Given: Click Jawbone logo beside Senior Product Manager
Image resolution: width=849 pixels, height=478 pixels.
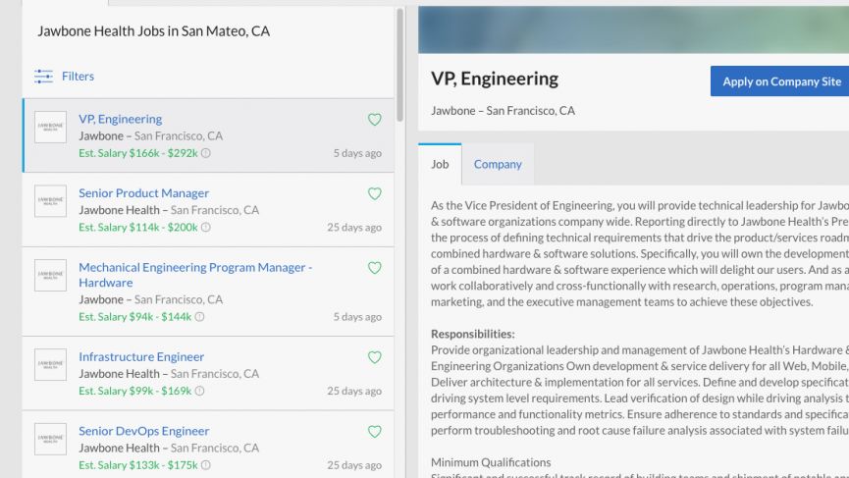Looking at the screenshot, I should pos(50,201).
